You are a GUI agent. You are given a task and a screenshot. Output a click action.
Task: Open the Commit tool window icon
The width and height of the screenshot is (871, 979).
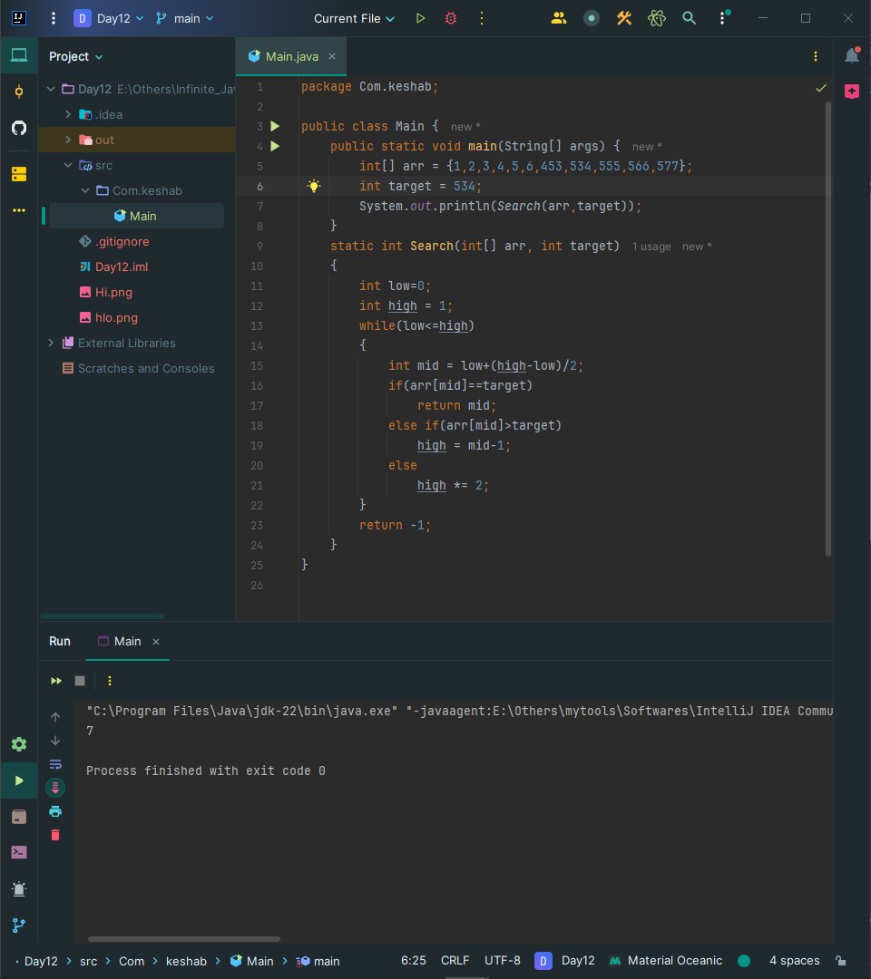click(19, 92)
